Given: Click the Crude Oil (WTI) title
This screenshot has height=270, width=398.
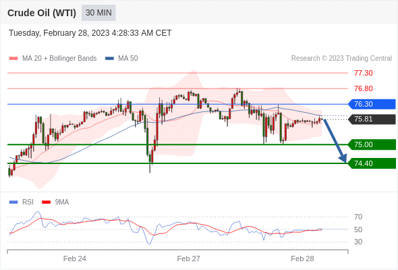Looking at the screenshot, I should (x=42, y=13).
